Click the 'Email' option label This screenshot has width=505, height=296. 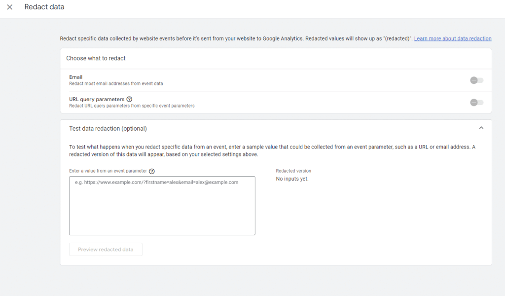point(75,77)
